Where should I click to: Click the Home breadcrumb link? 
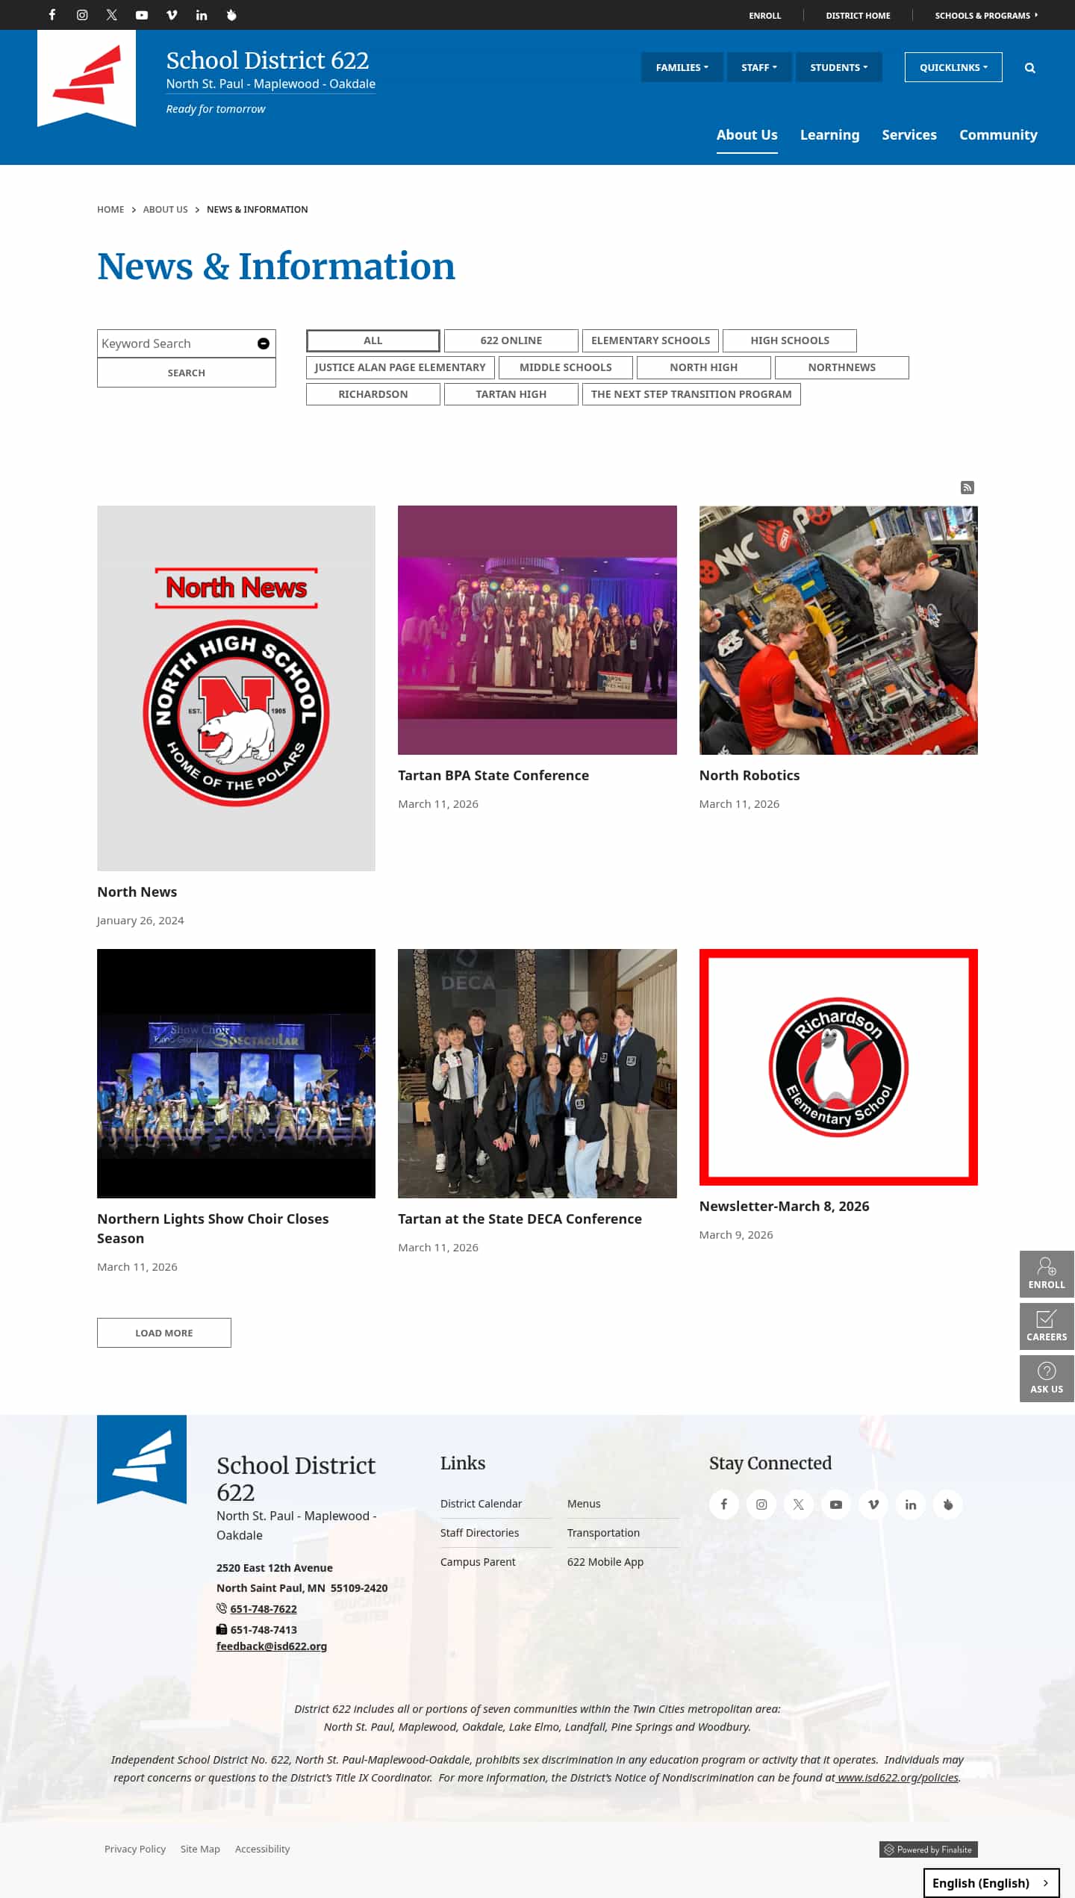pyautogui.click(x=110, y=210)
